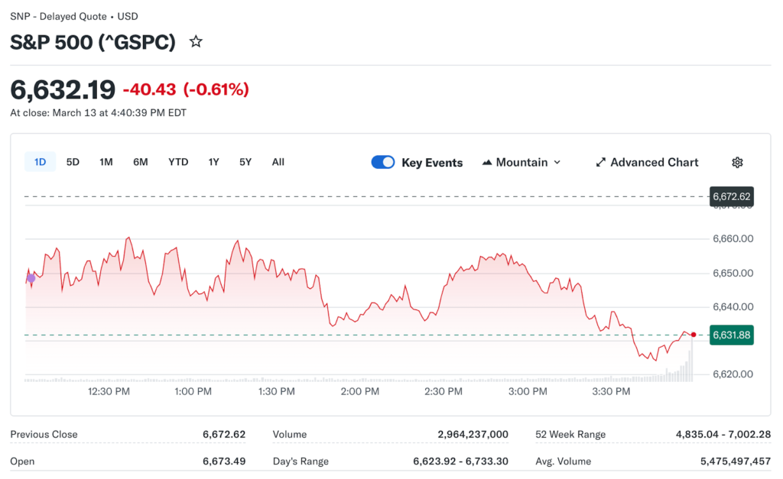Image resolution: width=783 pixels, height=479 pixels.
Task: View the 1Y chart range
Action: pyautogui.click(x=213, y=162)
